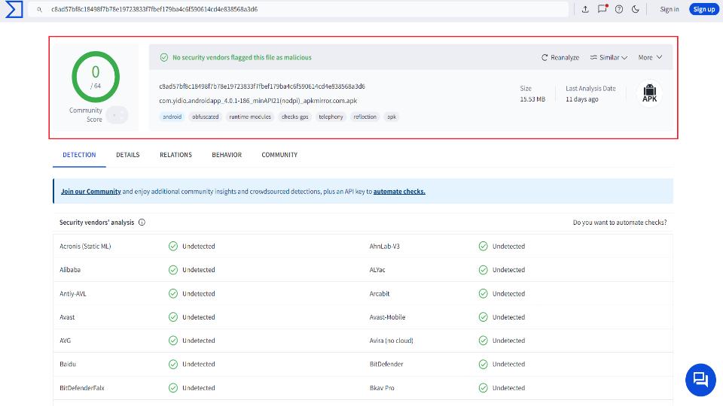Click the obfuscated tag

(x=205, y=117)
